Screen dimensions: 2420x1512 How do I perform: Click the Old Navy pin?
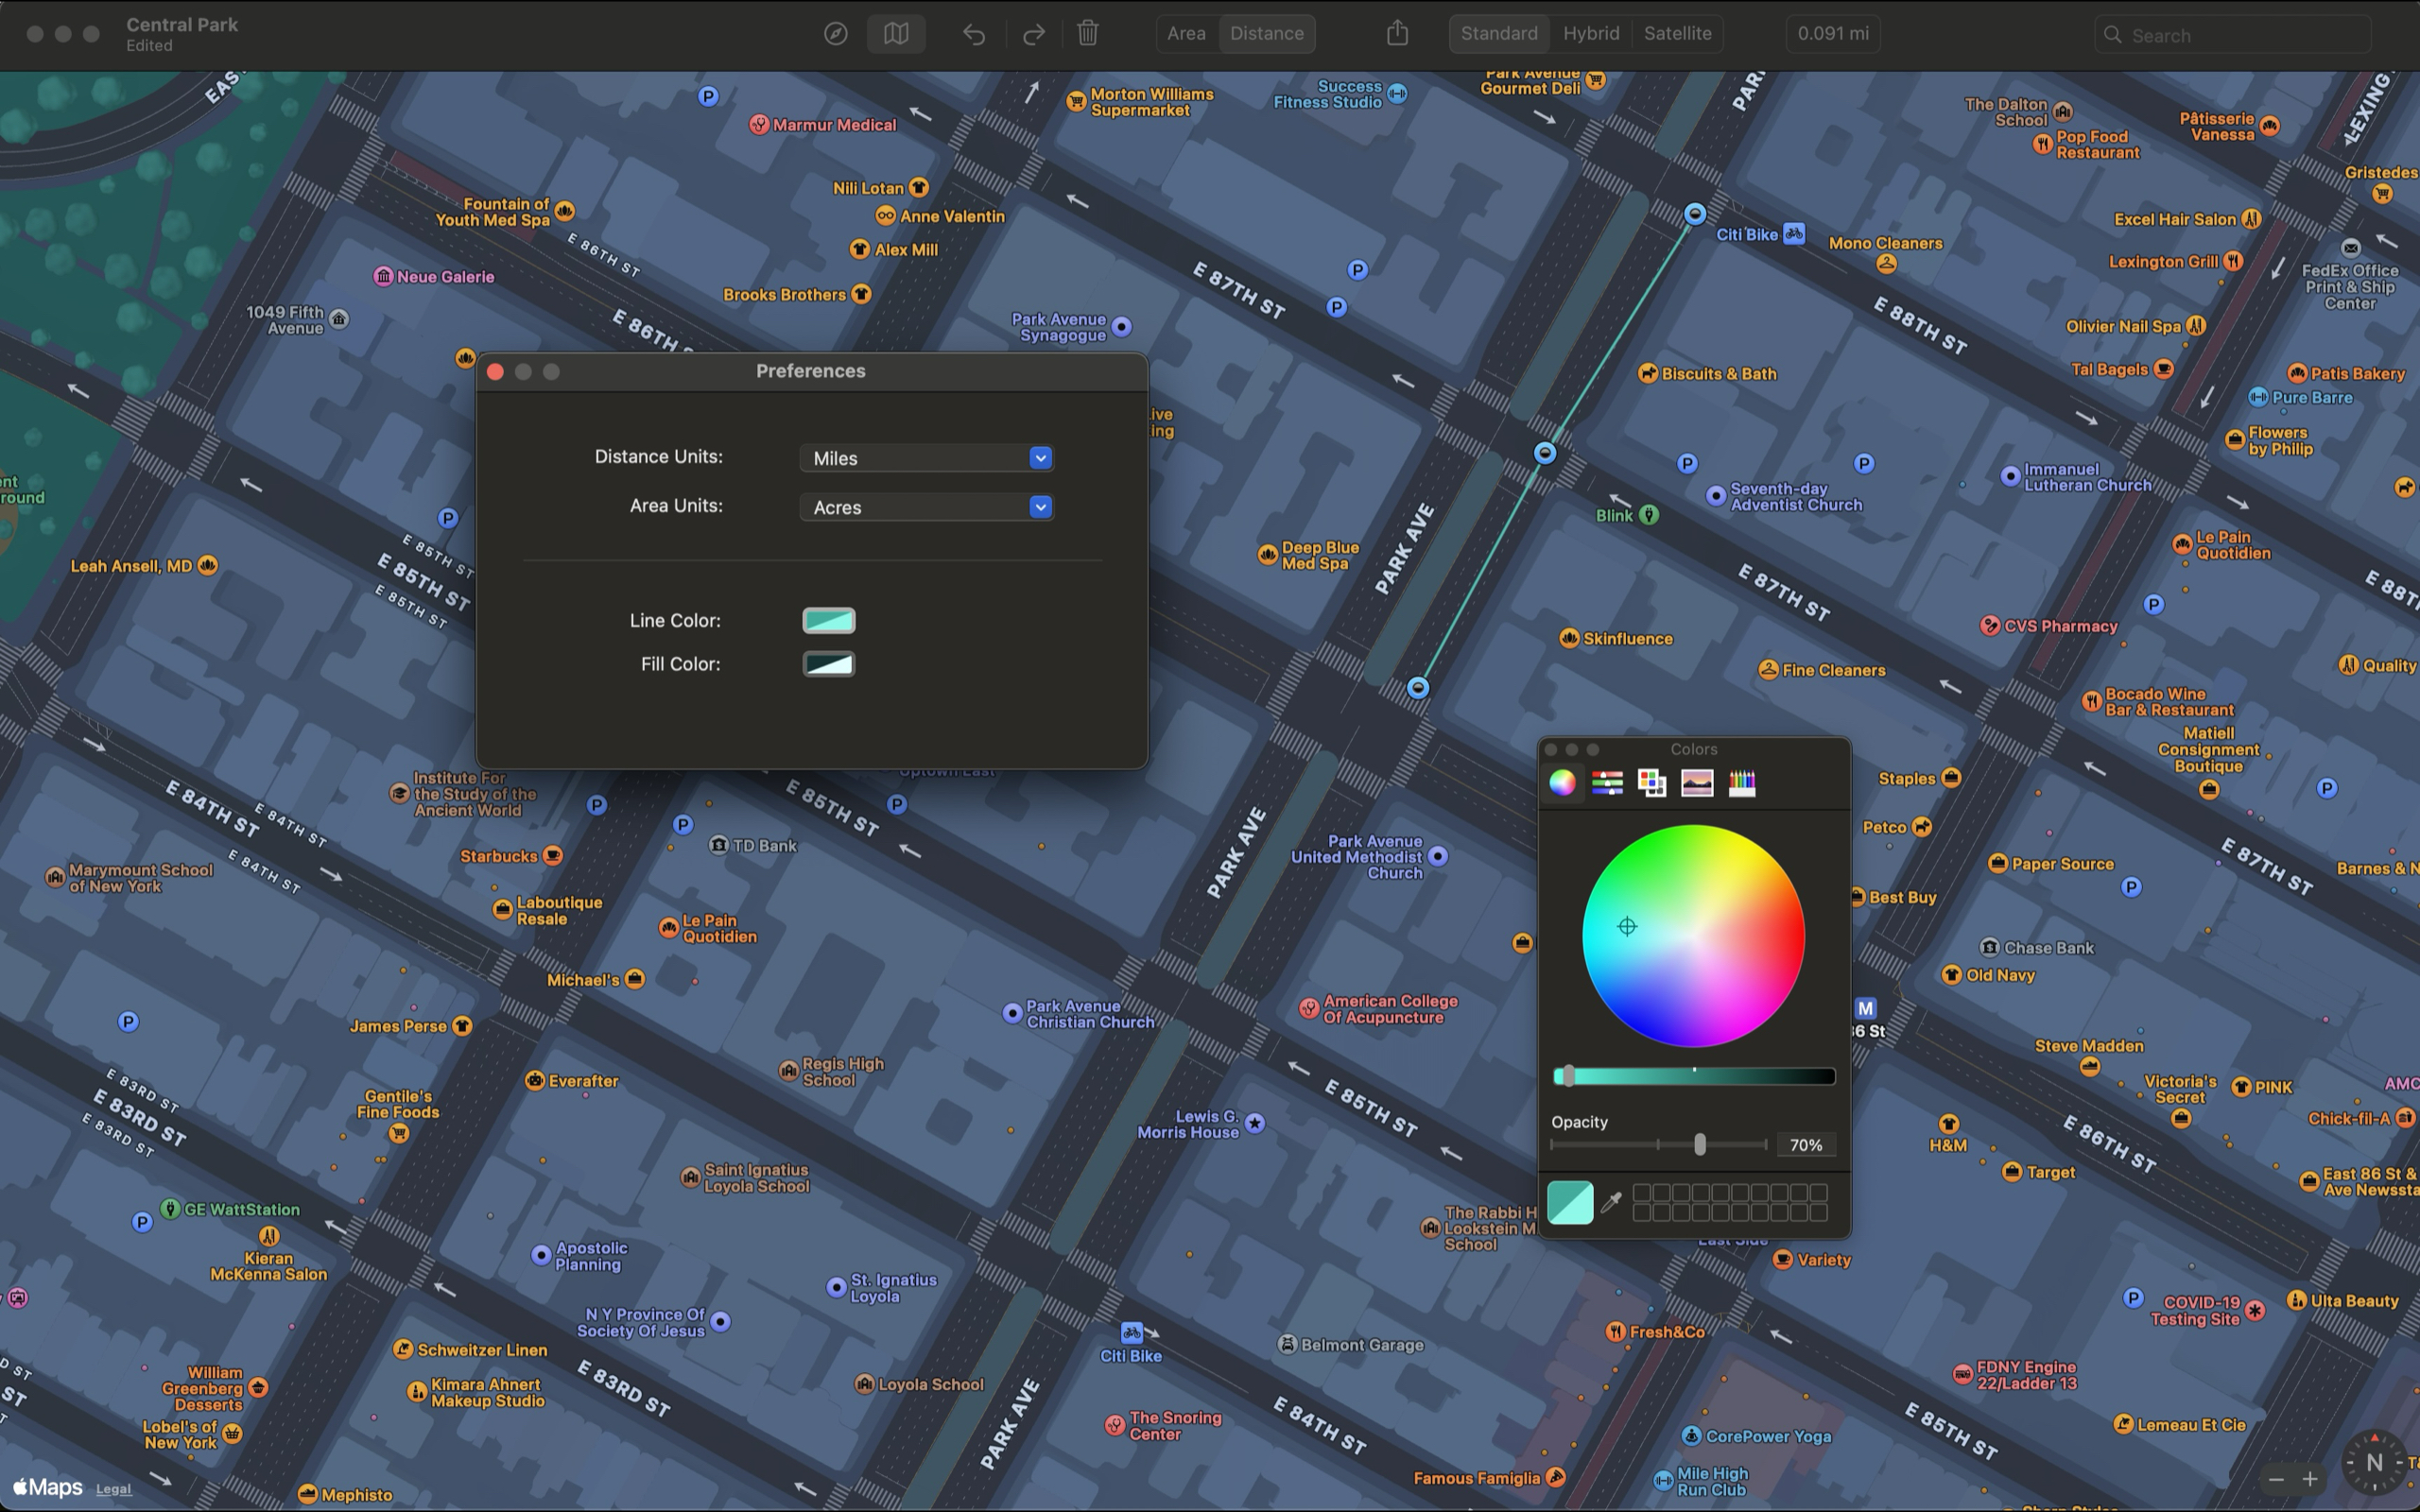pyautogui.click(x=1951, y=974)
